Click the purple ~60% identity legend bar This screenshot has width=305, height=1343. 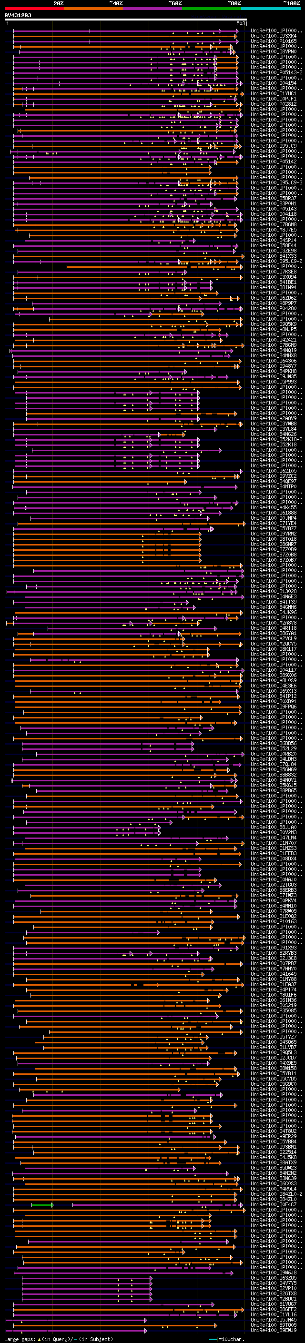point(153,9)
